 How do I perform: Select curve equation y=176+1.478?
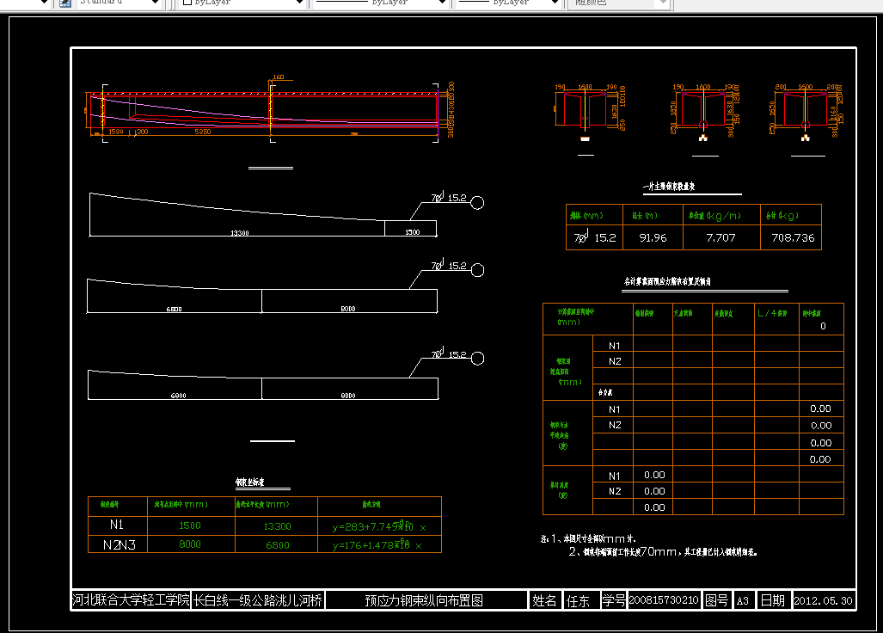[x=377, y=544]
